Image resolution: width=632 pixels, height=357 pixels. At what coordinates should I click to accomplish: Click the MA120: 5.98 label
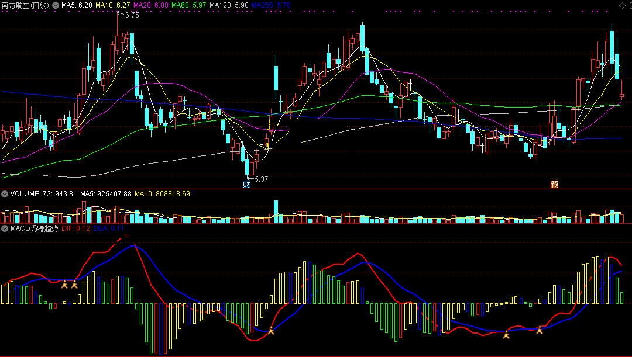229,5
